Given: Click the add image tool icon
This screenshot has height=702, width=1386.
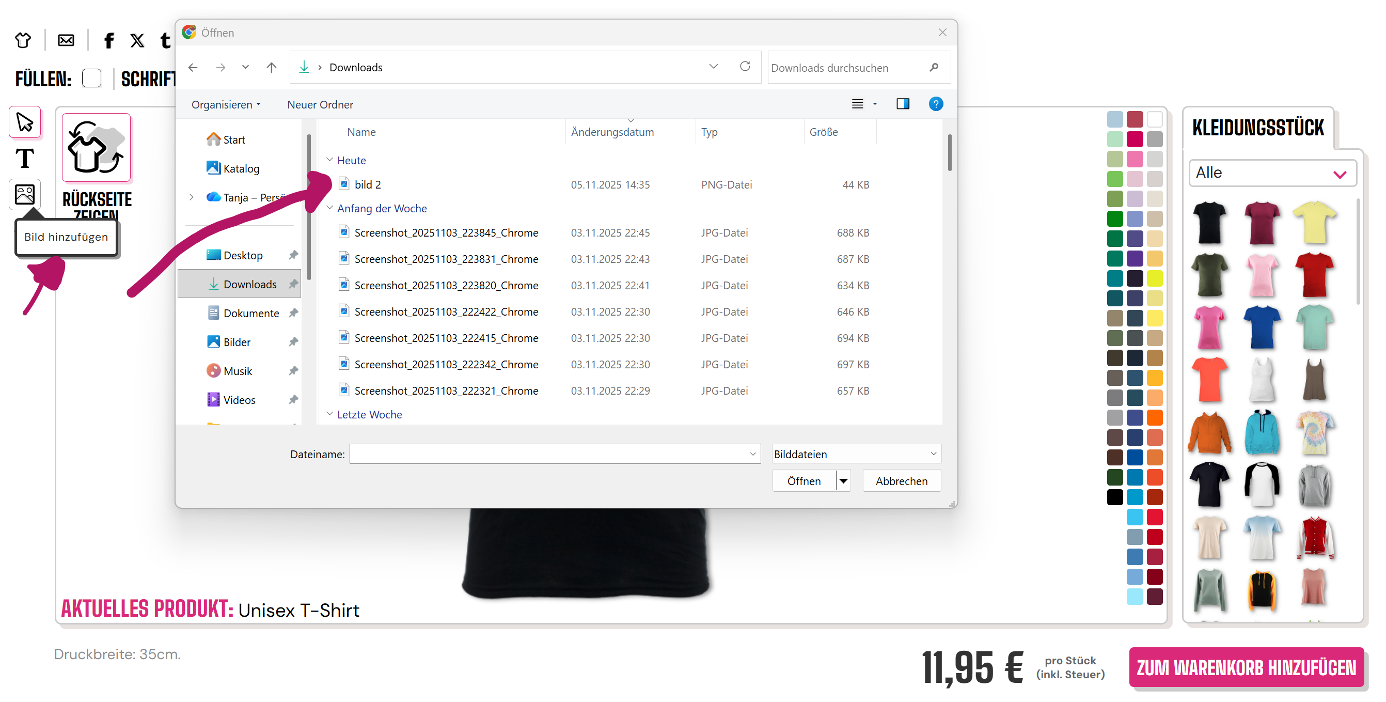Looking at the screenshot, I should (x=25, y=194).
